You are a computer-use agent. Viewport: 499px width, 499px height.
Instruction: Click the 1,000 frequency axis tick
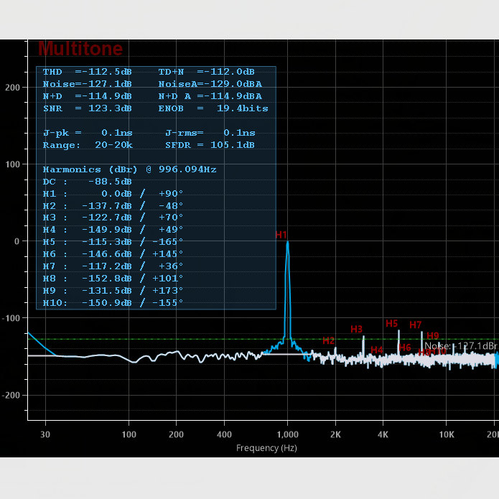(287, 434)
